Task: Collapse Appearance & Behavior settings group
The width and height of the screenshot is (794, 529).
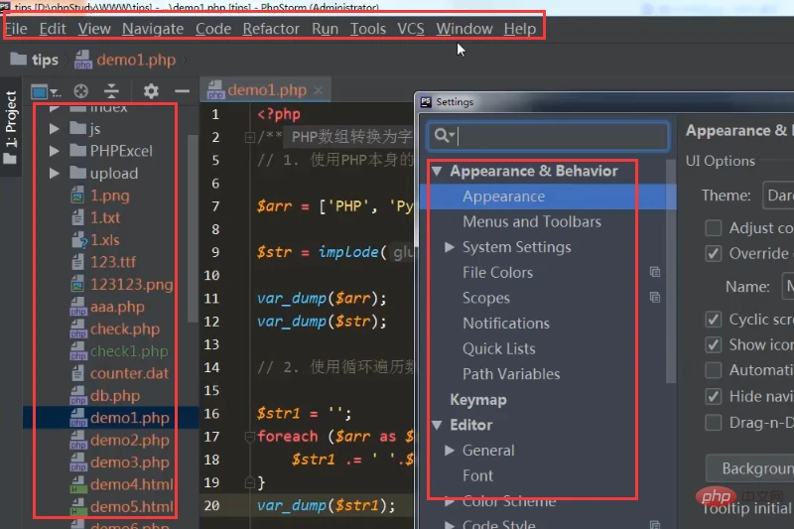Action: click(437, 171)
